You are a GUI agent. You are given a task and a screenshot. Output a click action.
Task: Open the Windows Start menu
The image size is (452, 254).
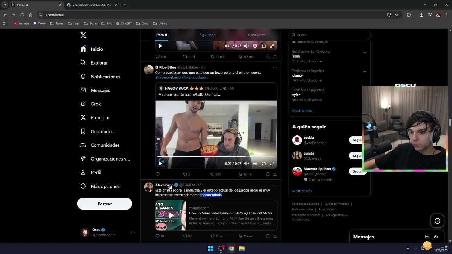pos(210,248)
